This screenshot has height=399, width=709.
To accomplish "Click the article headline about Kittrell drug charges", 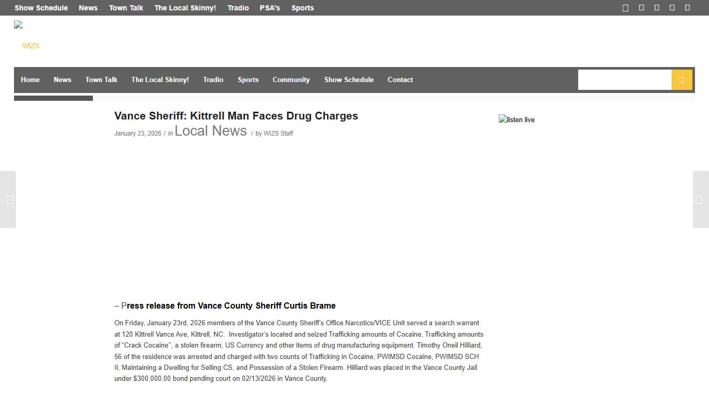I will point(236,116).
